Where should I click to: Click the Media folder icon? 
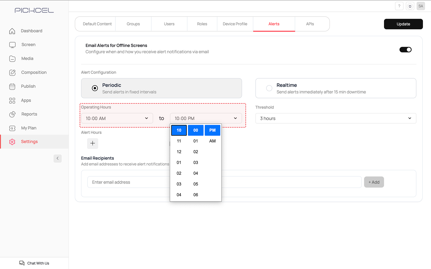pyautogui.click(x=12, y=59)
